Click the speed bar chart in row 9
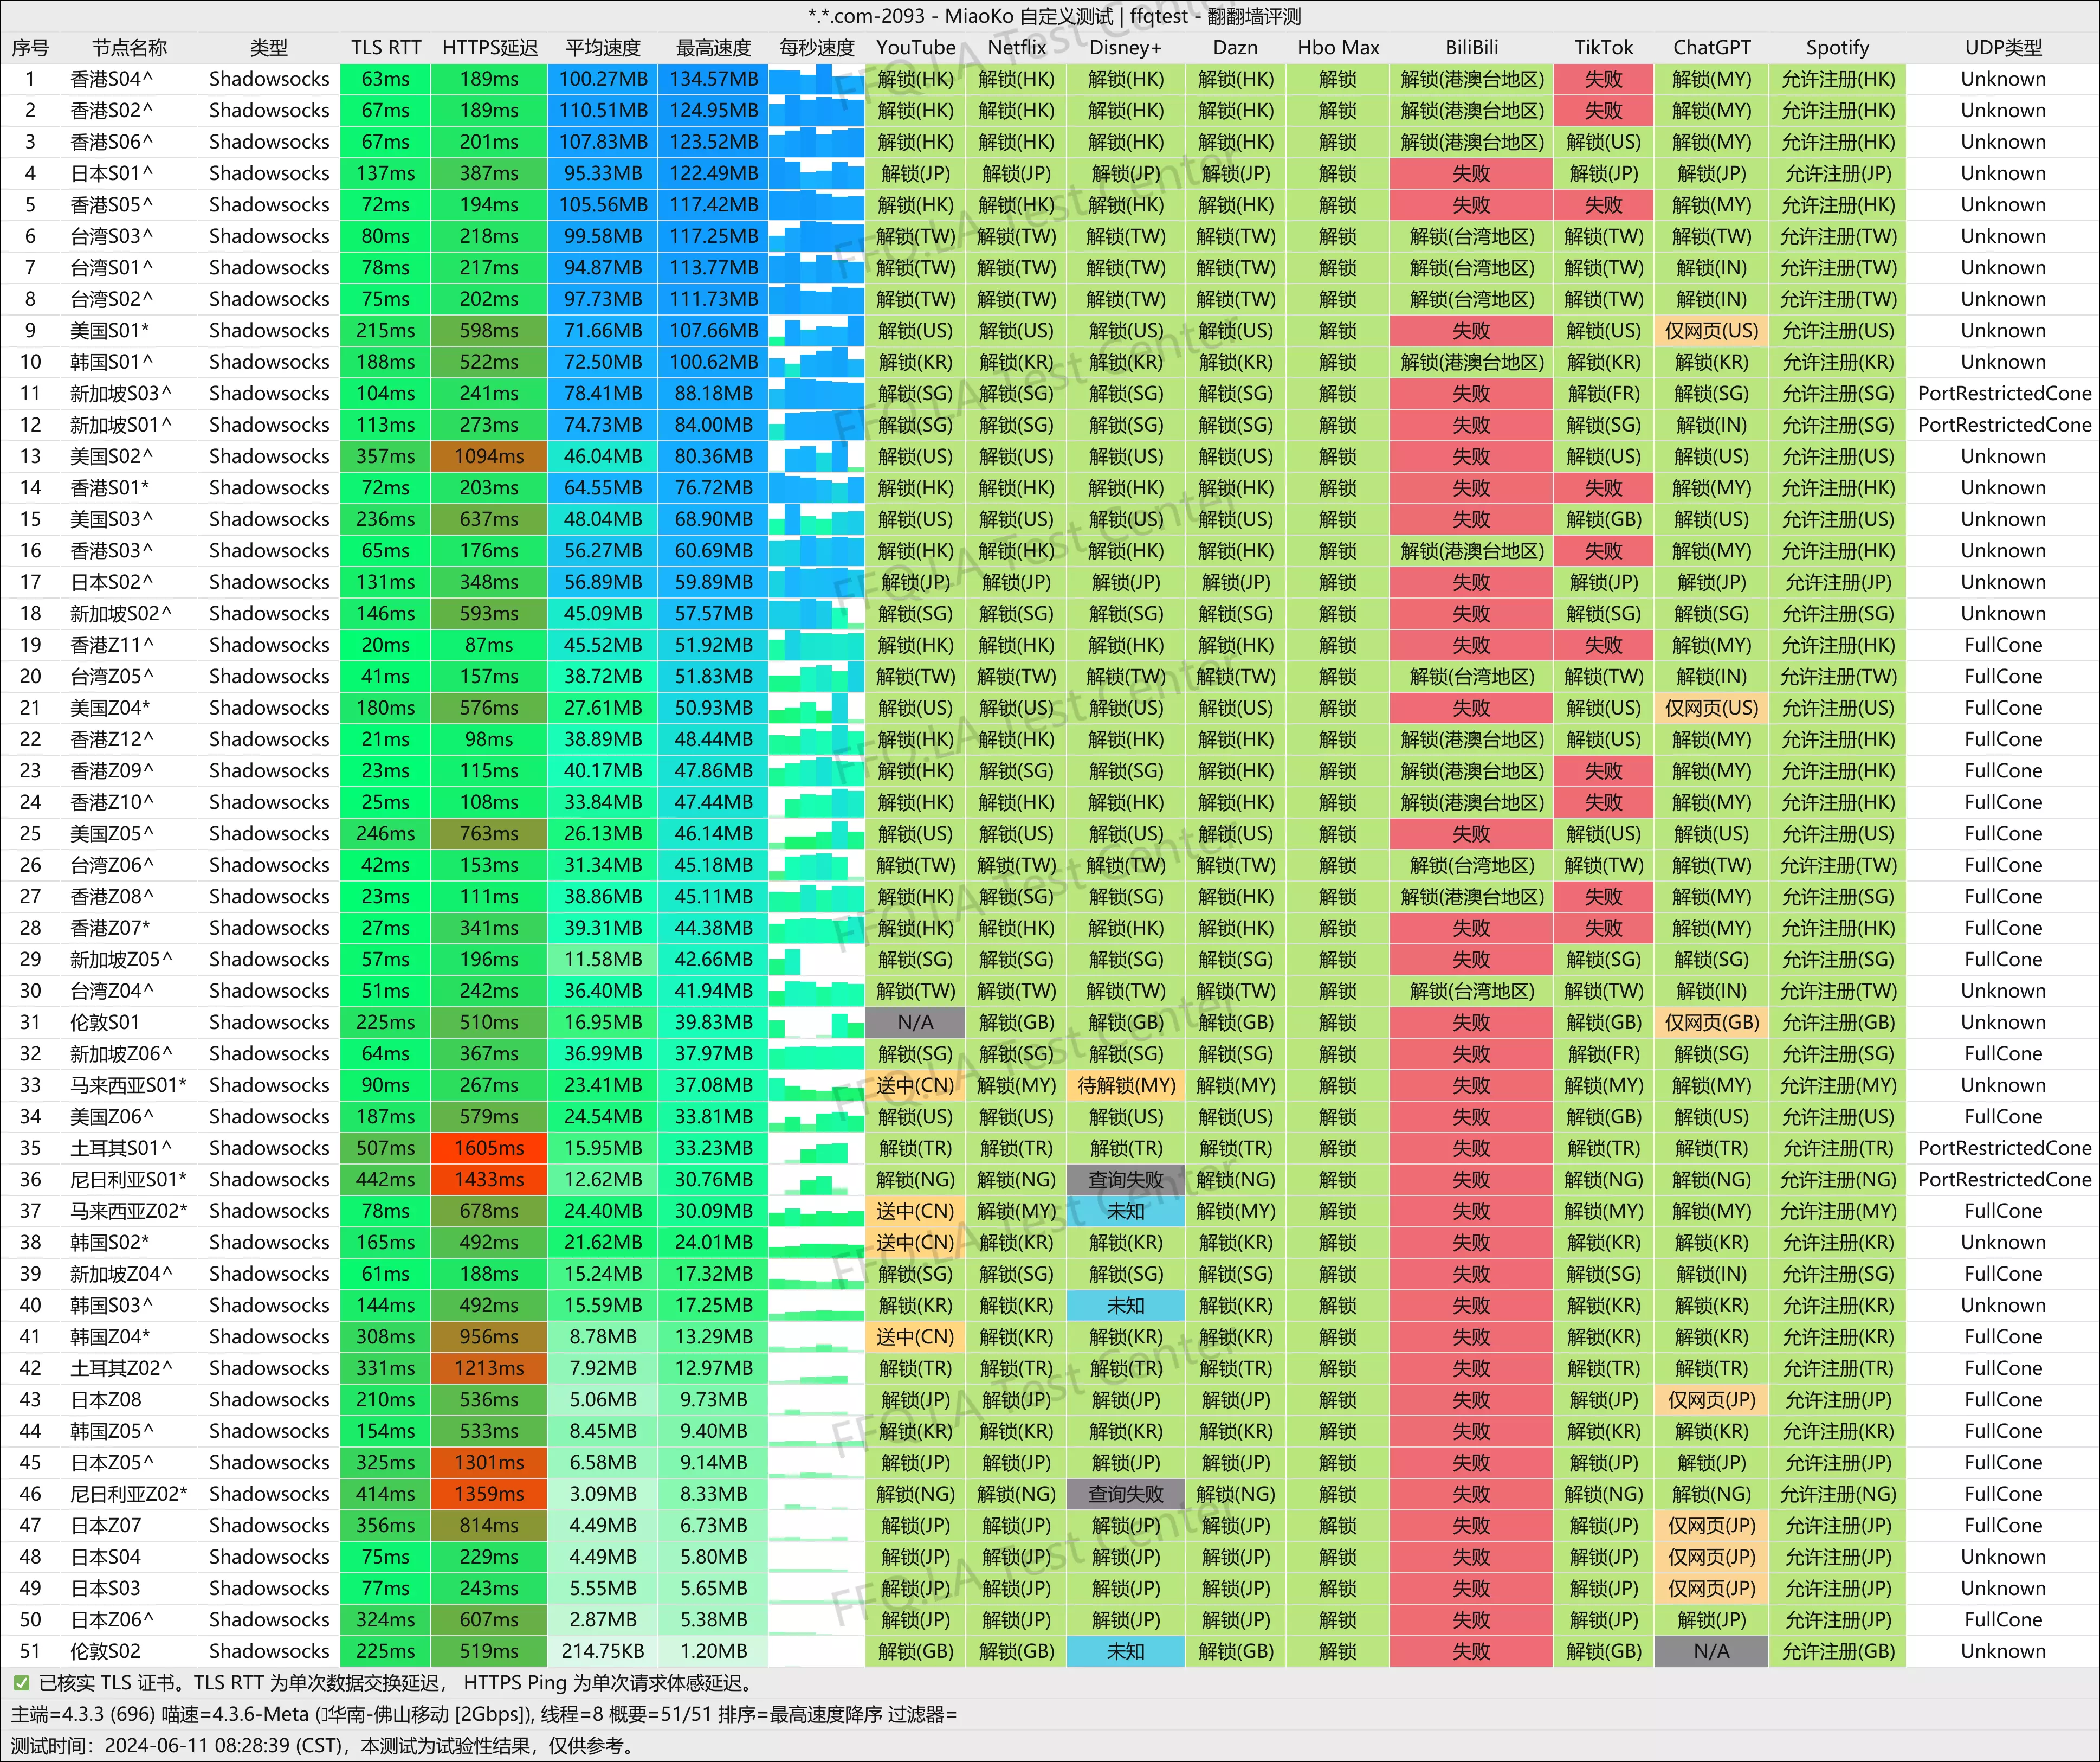 [x=816, y=330]
